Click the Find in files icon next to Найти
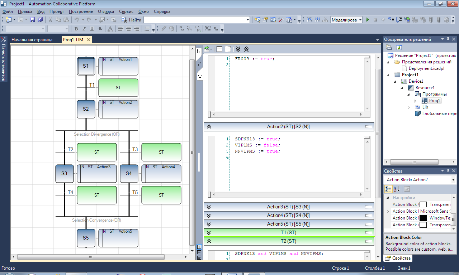This screenshot has width=459, height=275. [124, 20]
